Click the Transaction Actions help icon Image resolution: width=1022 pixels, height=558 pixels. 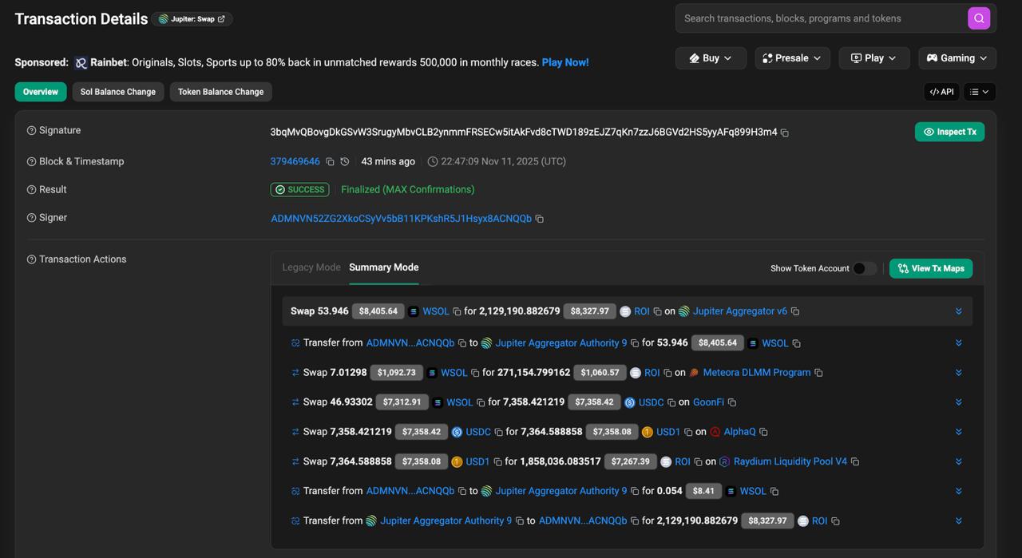click(x=32, y=259)
